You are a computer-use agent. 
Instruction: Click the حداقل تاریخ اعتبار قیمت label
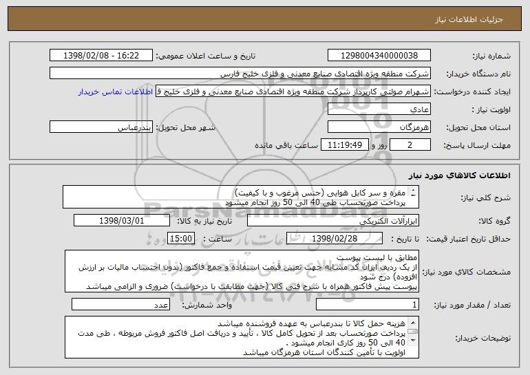(x=468, y=239)
